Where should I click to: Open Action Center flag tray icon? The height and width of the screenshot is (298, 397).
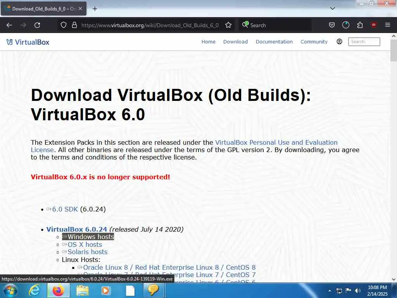349,291
